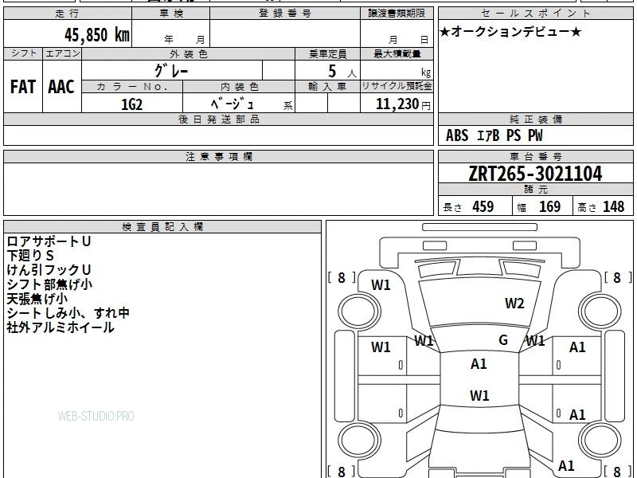Click the seating capacity value 5 人
This screenshot has width=637, height=478.
(x=342, y=72)
